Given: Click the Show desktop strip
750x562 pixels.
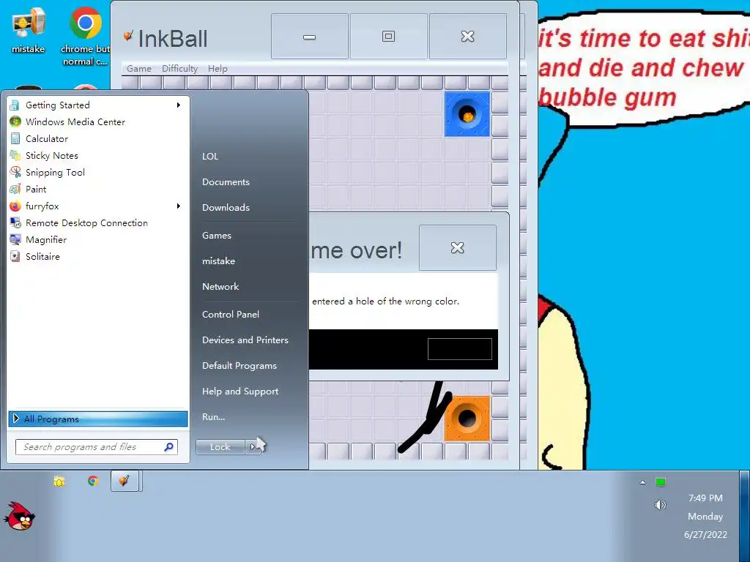Looking at the screenshot, I should coord(744,516).
